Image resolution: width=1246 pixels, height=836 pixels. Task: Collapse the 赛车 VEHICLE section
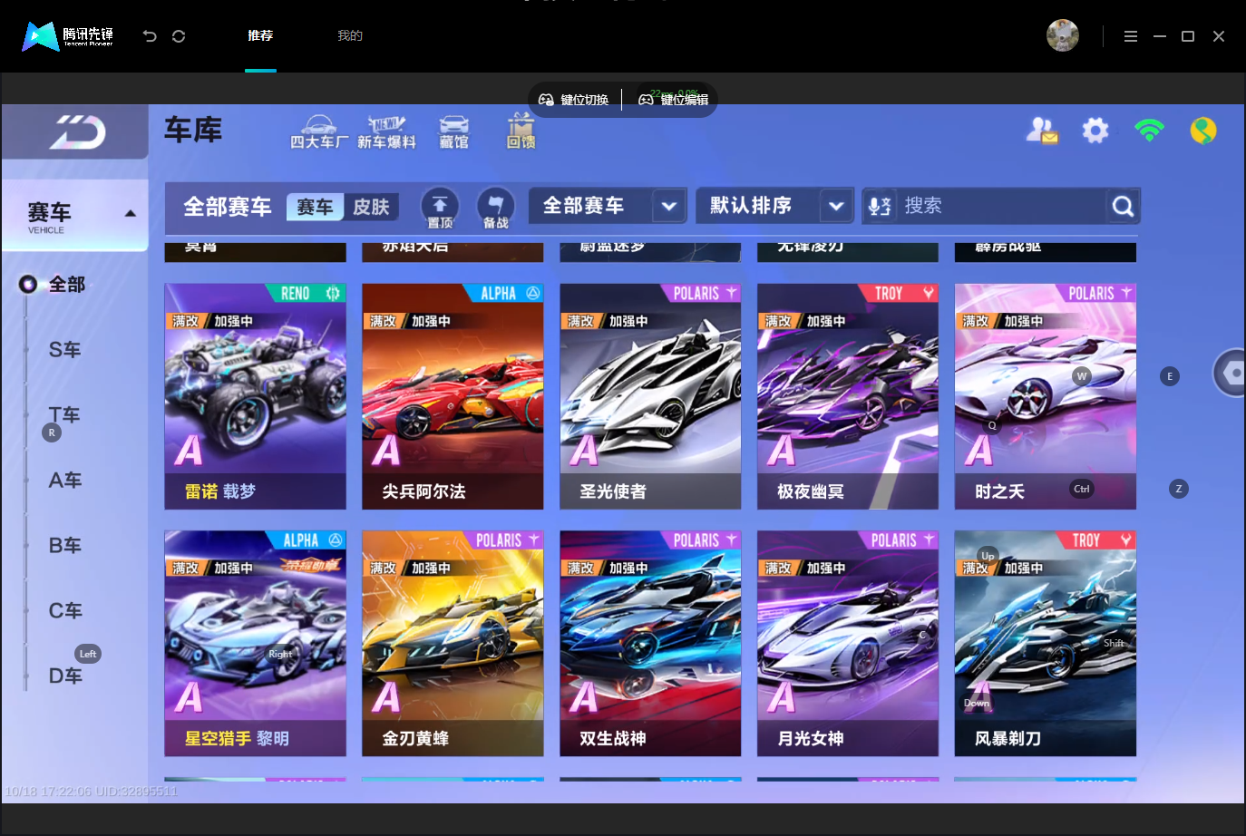pos(75,216)
